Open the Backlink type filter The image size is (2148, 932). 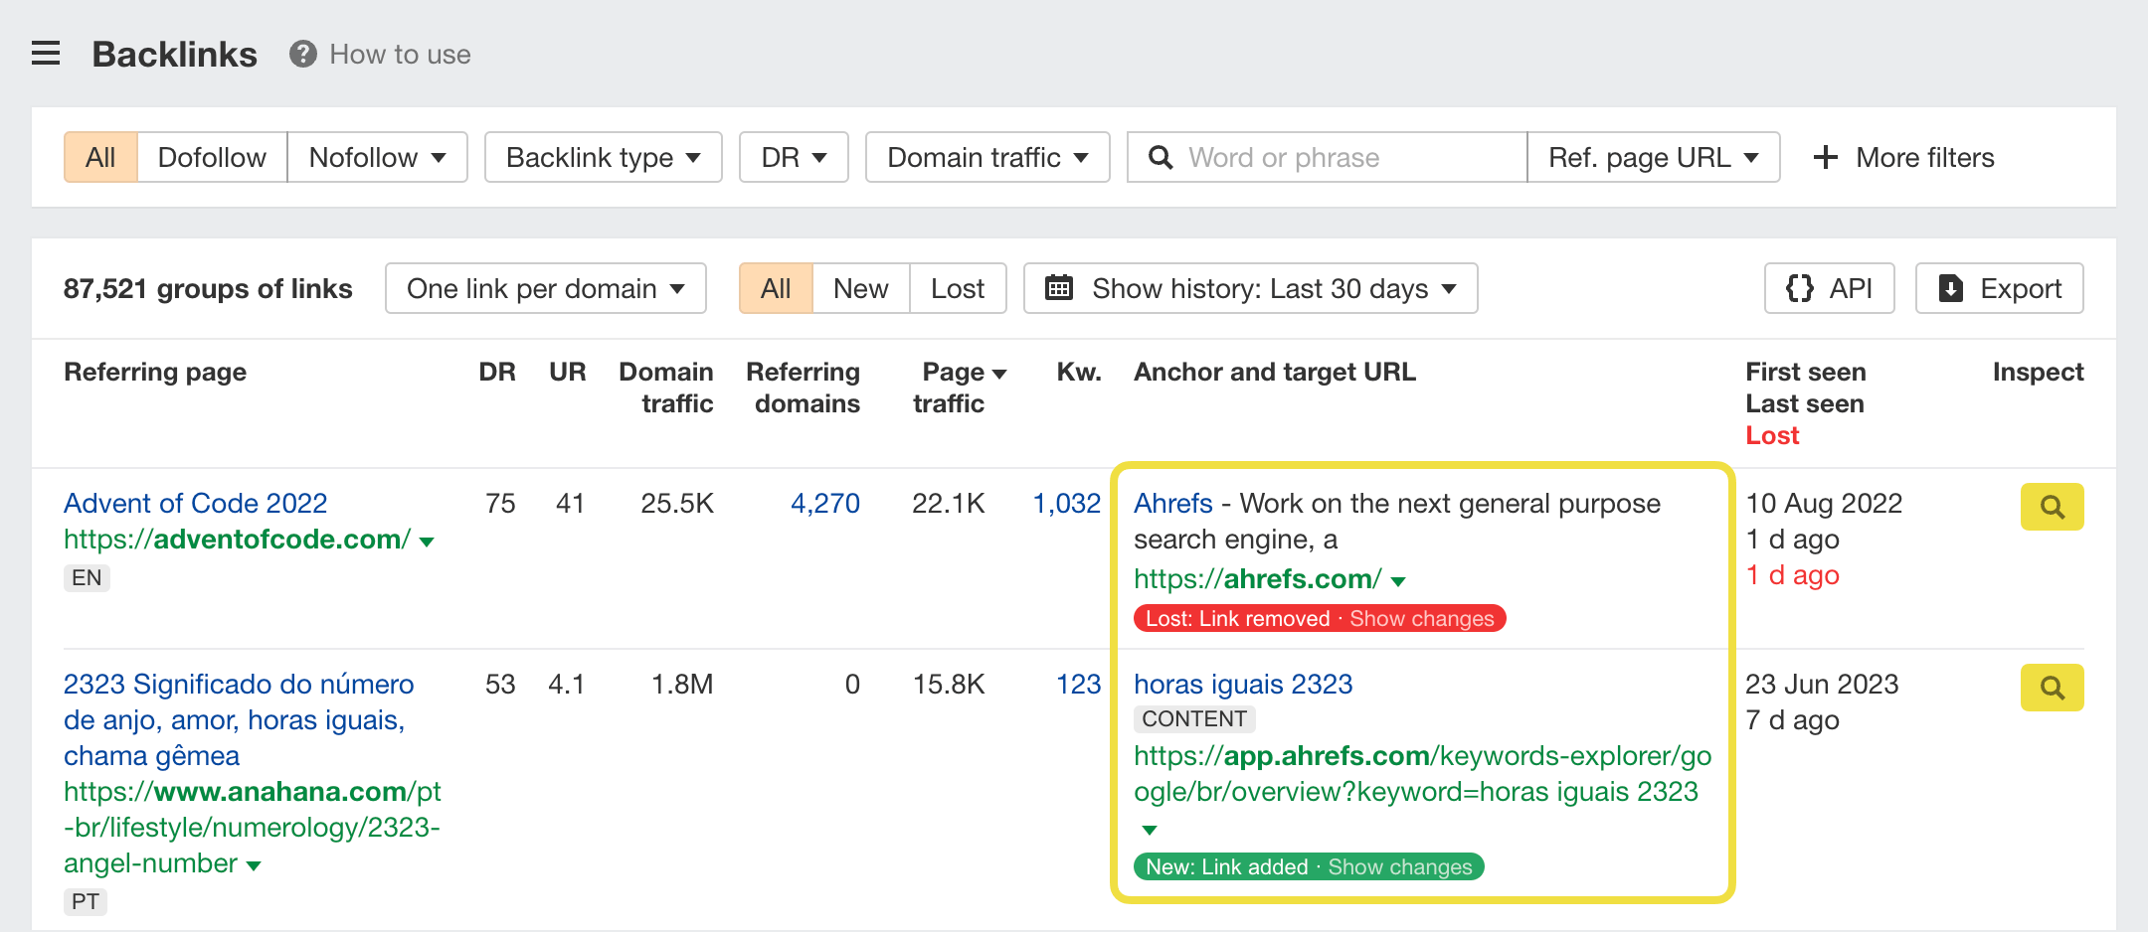click(x=603, y=157)
